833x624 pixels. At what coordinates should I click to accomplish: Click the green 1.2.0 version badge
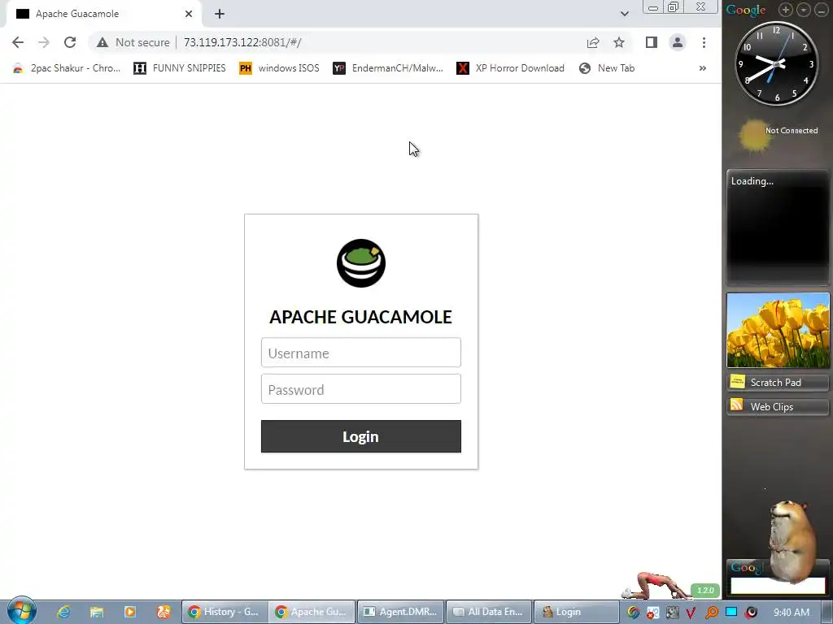point(705,590)
